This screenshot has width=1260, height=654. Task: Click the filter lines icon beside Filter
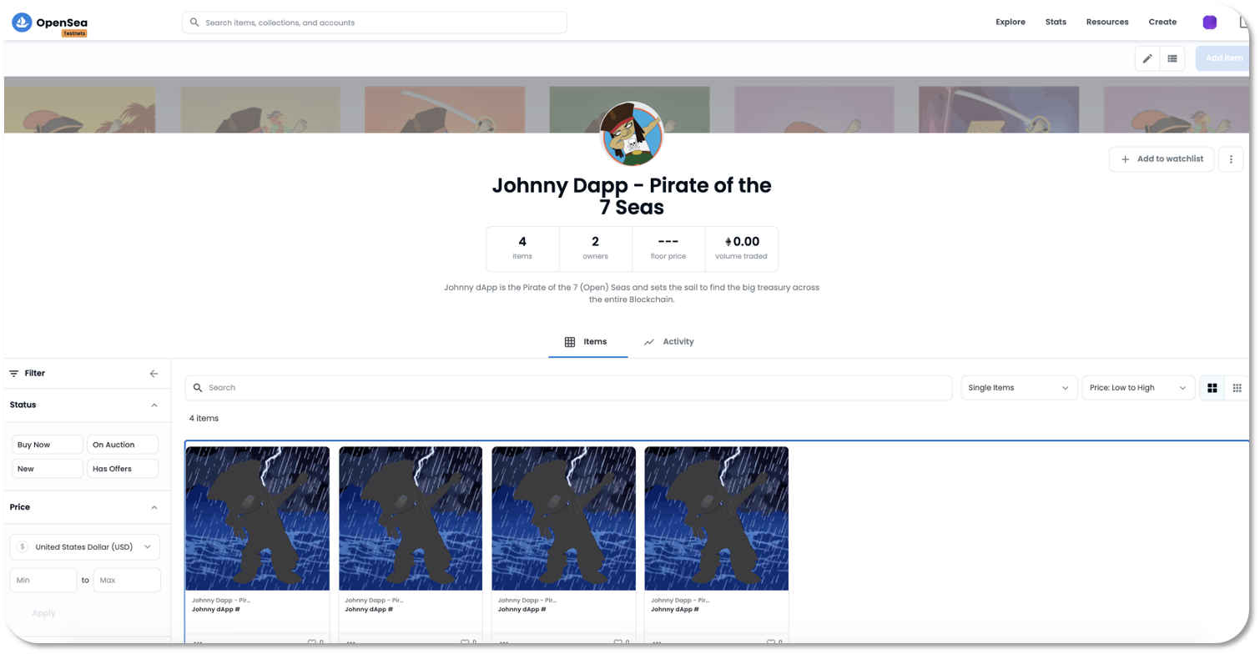[x=13, y=374]
